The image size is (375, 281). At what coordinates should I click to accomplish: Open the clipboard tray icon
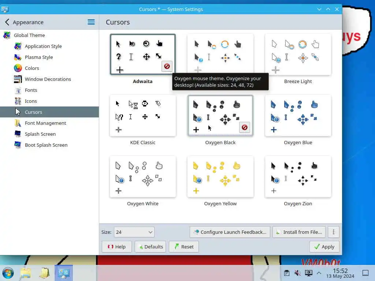pyautogui.click(x=286, y=273)
